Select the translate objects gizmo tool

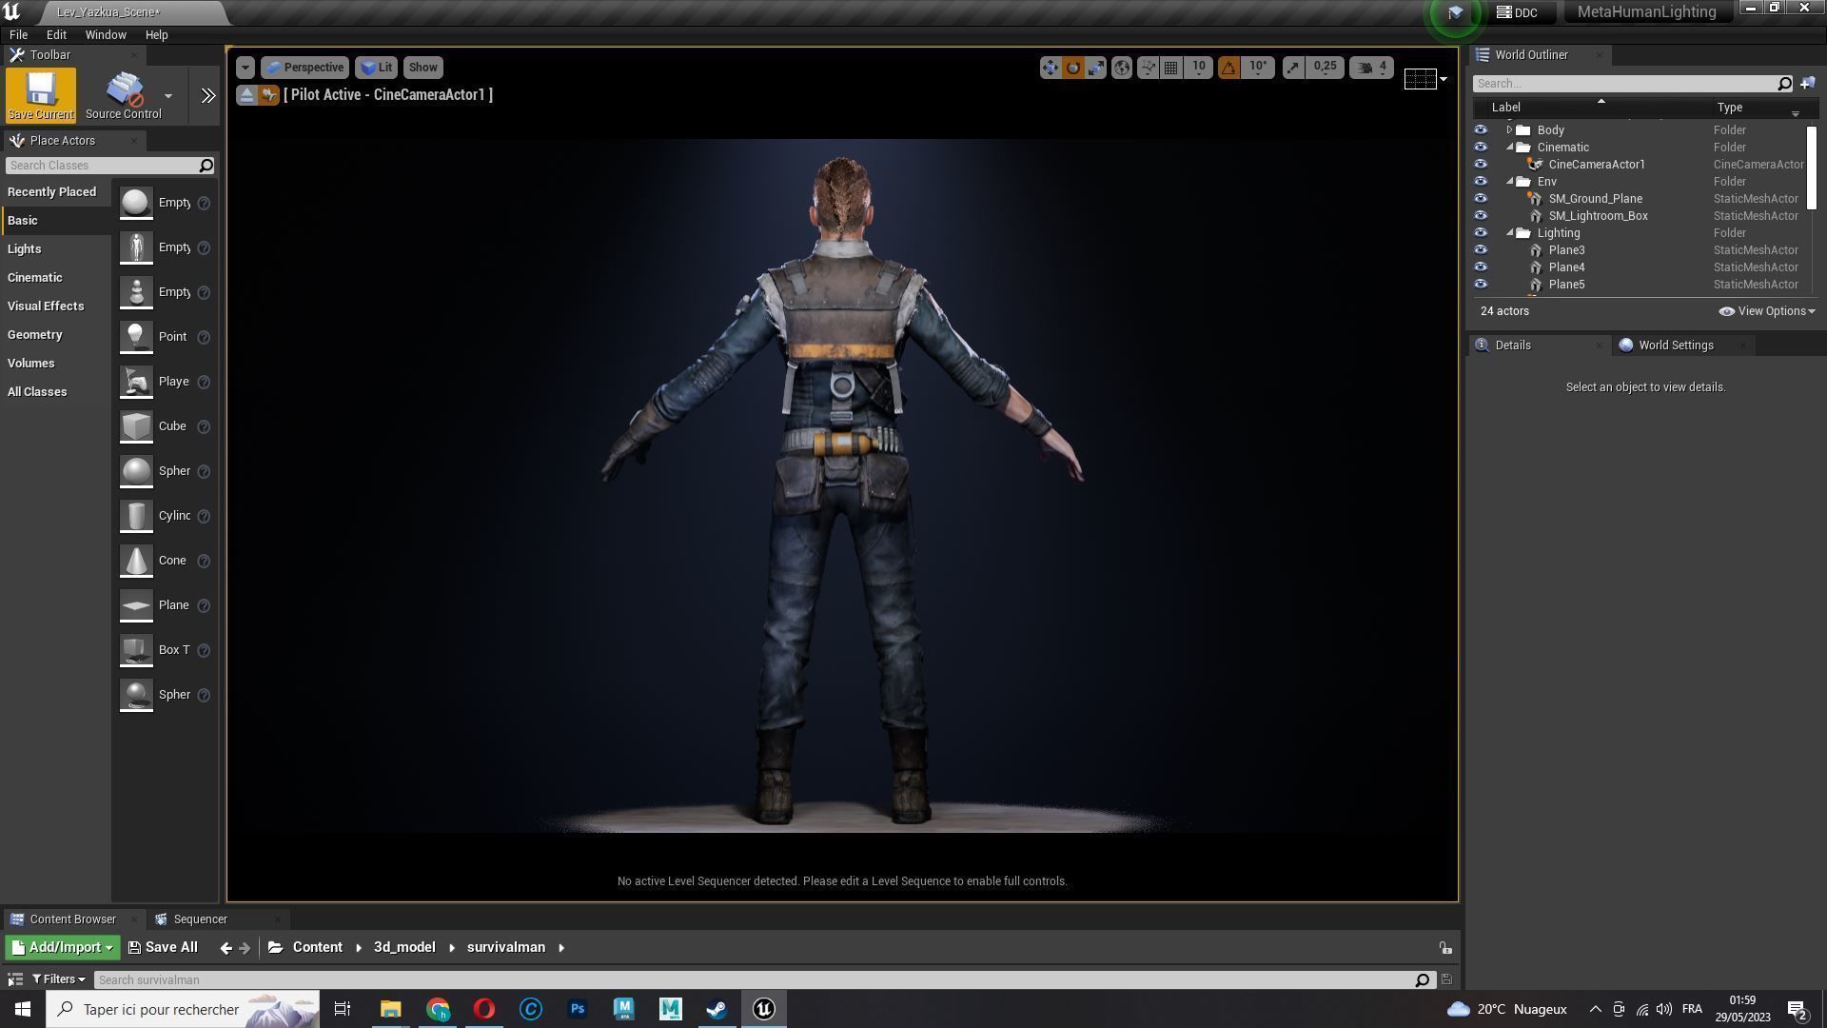click(x=1050, y=68)
